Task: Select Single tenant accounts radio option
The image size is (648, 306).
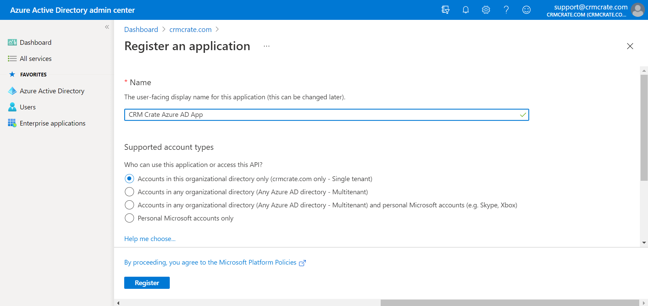Action: 129,179
